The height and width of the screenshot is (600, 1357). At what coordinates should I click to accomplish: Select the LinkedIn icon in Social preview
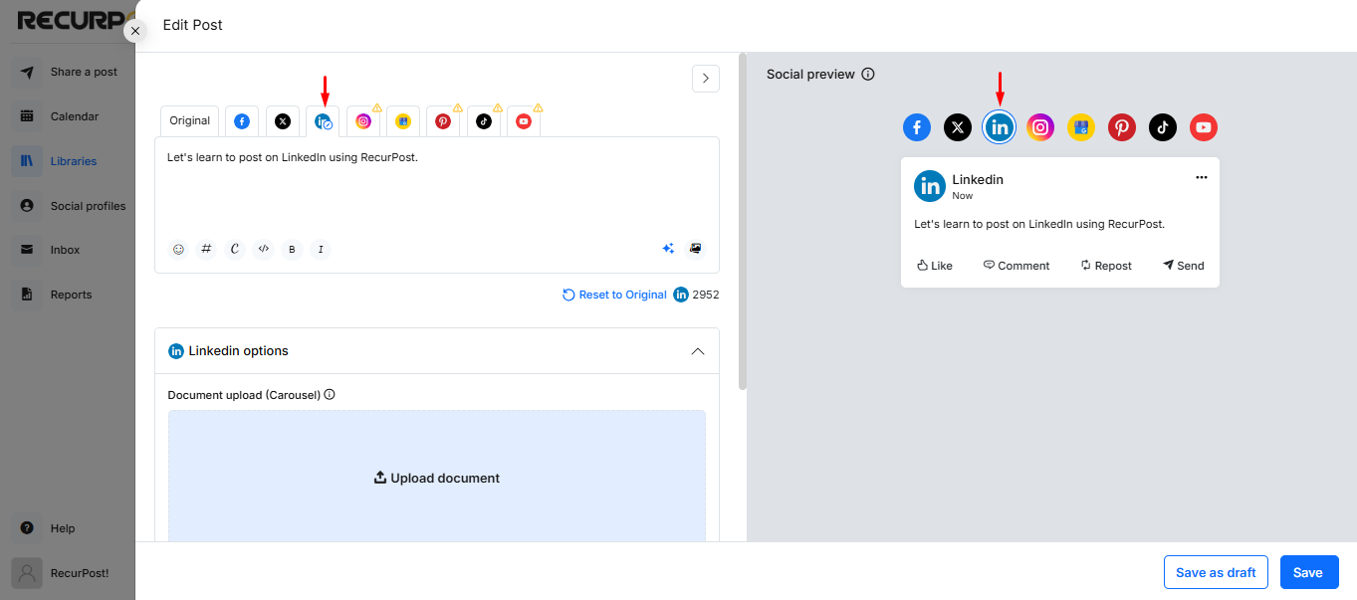(x=999, y=127)
